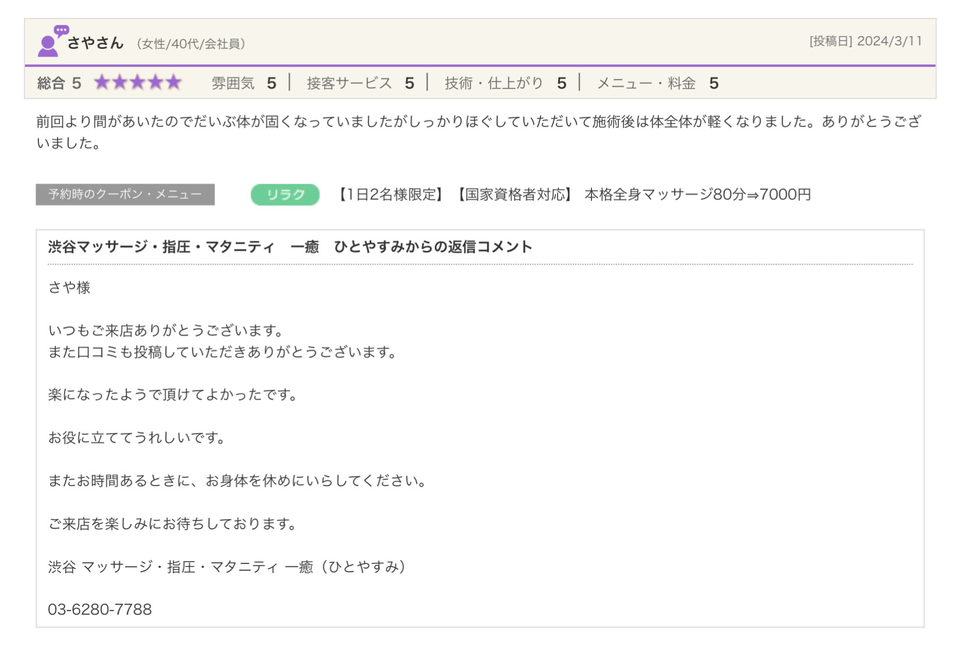
Task: Click the phone number 03-6280-7788
Action: click(100, 610)
